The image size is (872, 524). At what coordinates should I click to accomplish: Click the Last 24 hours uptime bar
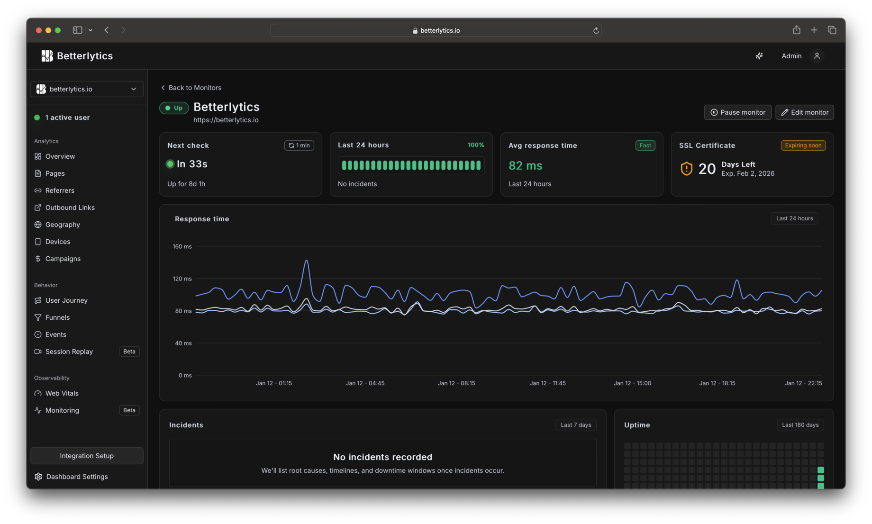[411, 165]
